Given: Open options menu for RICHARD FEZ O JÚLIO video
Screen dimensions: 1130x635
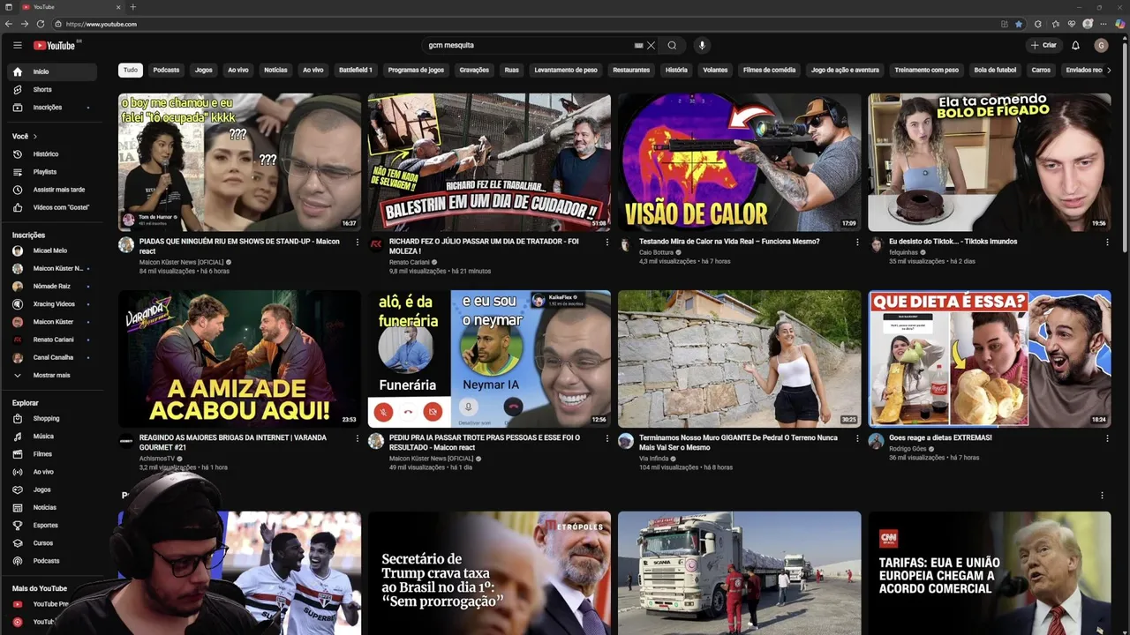Looking at the screenshot, I should pyautogui.click(x=607, y=242).
